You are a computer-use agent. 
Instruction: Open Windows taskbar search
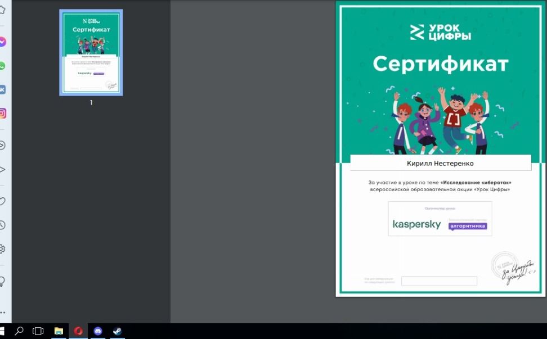(x=19, y=331)
